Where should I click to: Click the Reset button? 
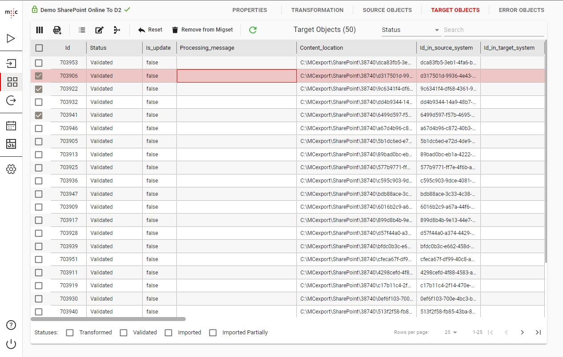(x=150, y=30)
